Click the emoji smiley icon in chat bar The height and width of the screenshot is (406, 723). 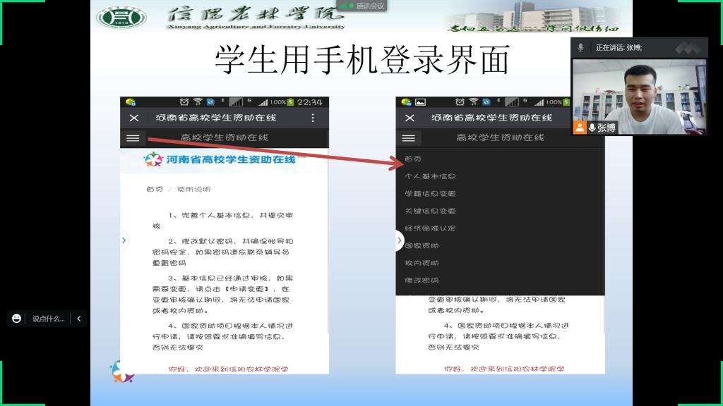pyautogui.click(x=16, y=319)
